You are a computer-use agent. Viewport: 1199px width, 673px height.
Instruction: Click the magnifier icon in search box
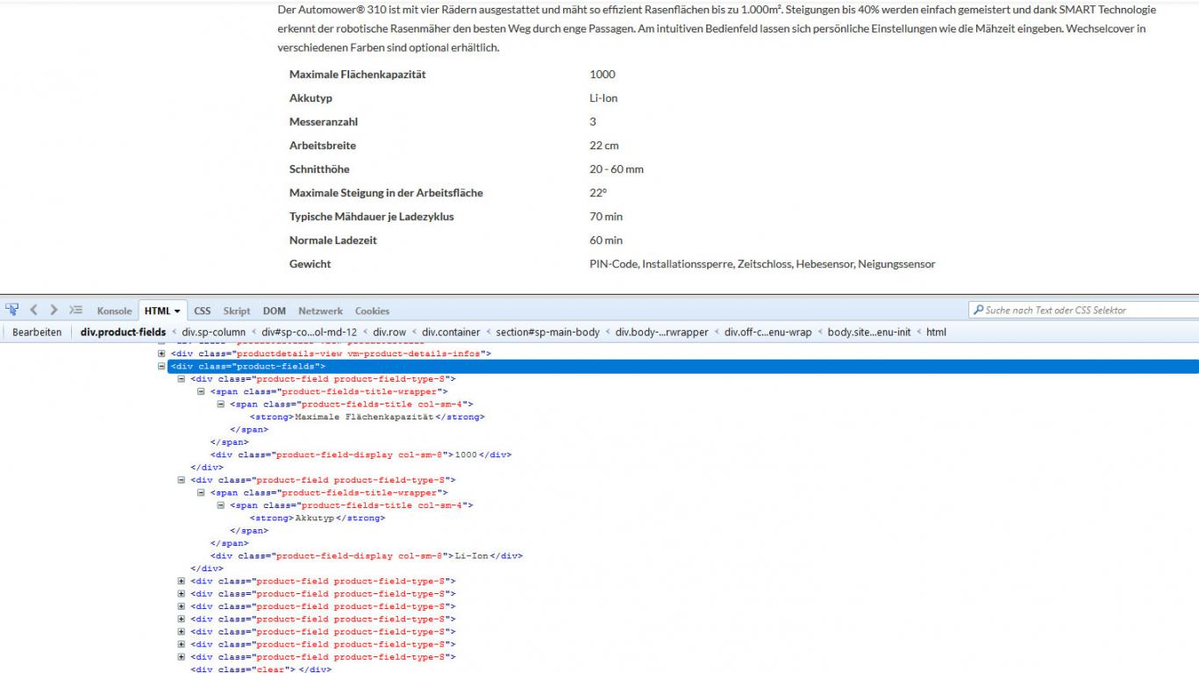click(978, 310)
